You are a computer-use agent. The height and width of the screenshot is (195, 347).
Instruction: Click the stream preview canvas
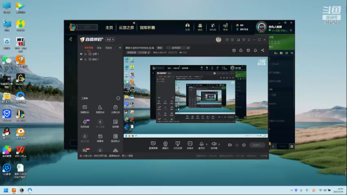point(196,97)
